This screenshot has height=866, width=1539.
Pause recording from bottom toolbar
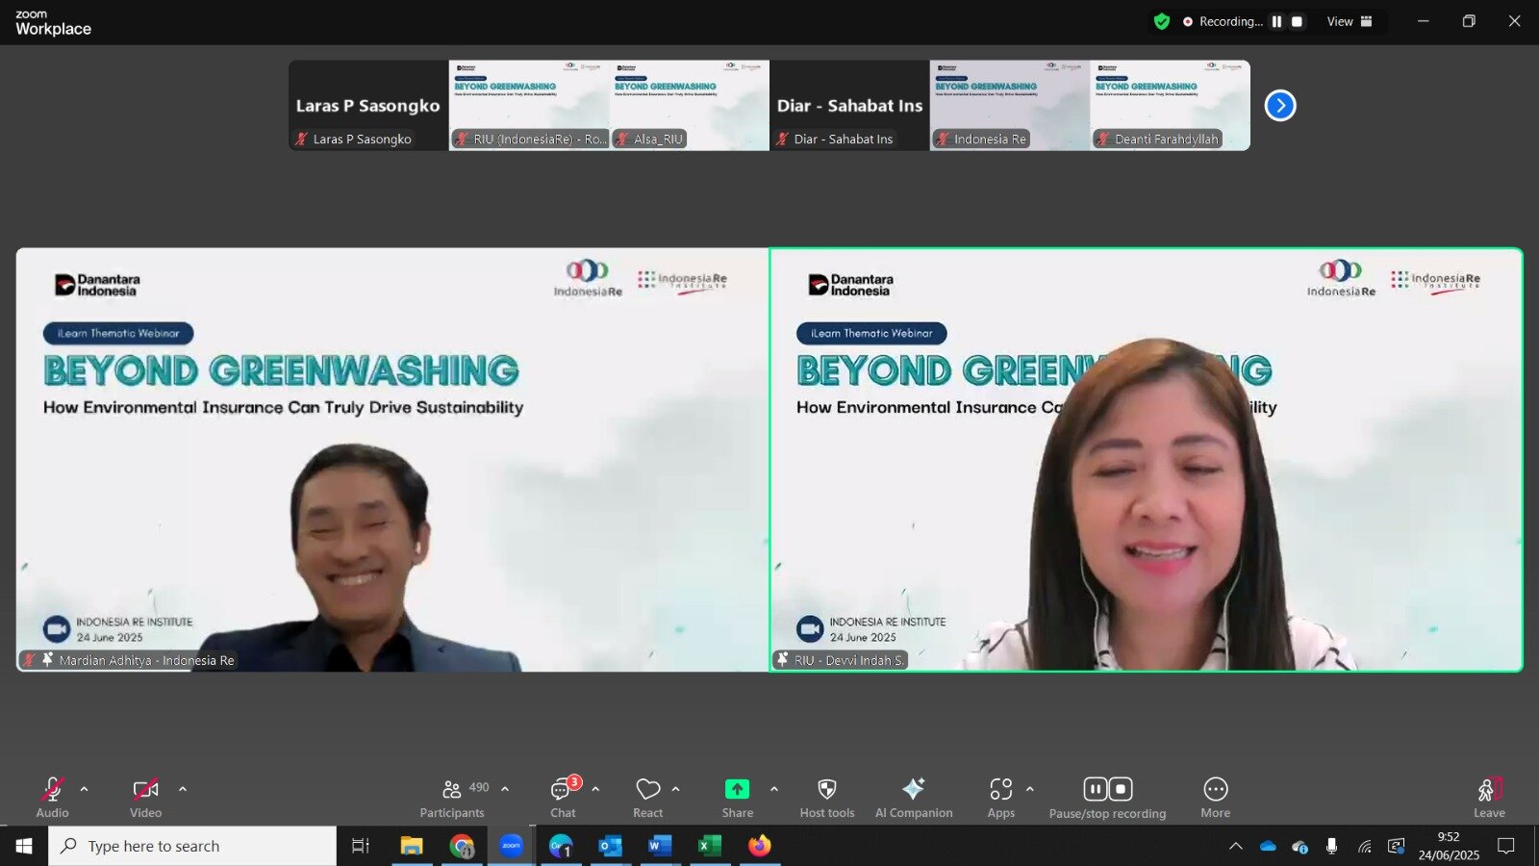(1096, 789)
